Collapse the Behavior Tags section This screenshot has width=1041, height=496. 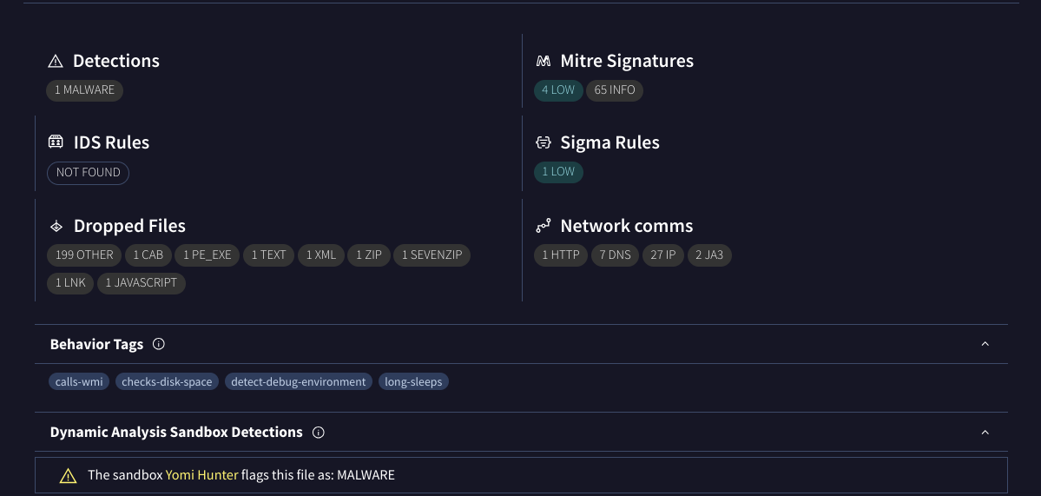(x=985, y=344)
